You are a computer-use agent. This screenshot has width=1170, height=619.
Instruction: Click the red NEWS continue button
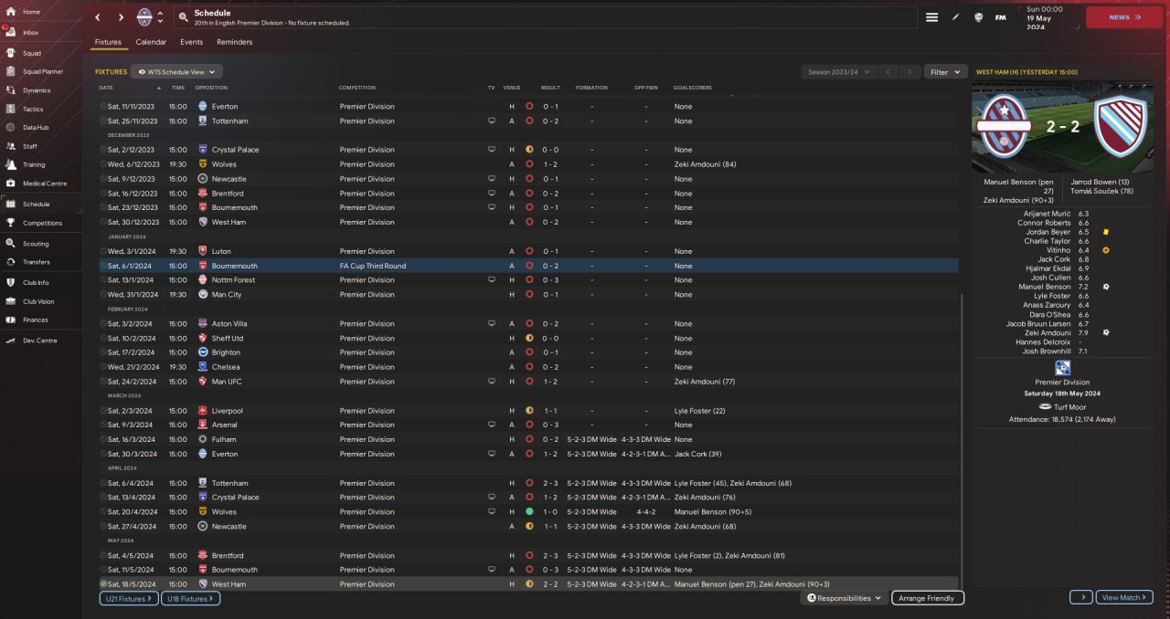[x=1123, y=17]
